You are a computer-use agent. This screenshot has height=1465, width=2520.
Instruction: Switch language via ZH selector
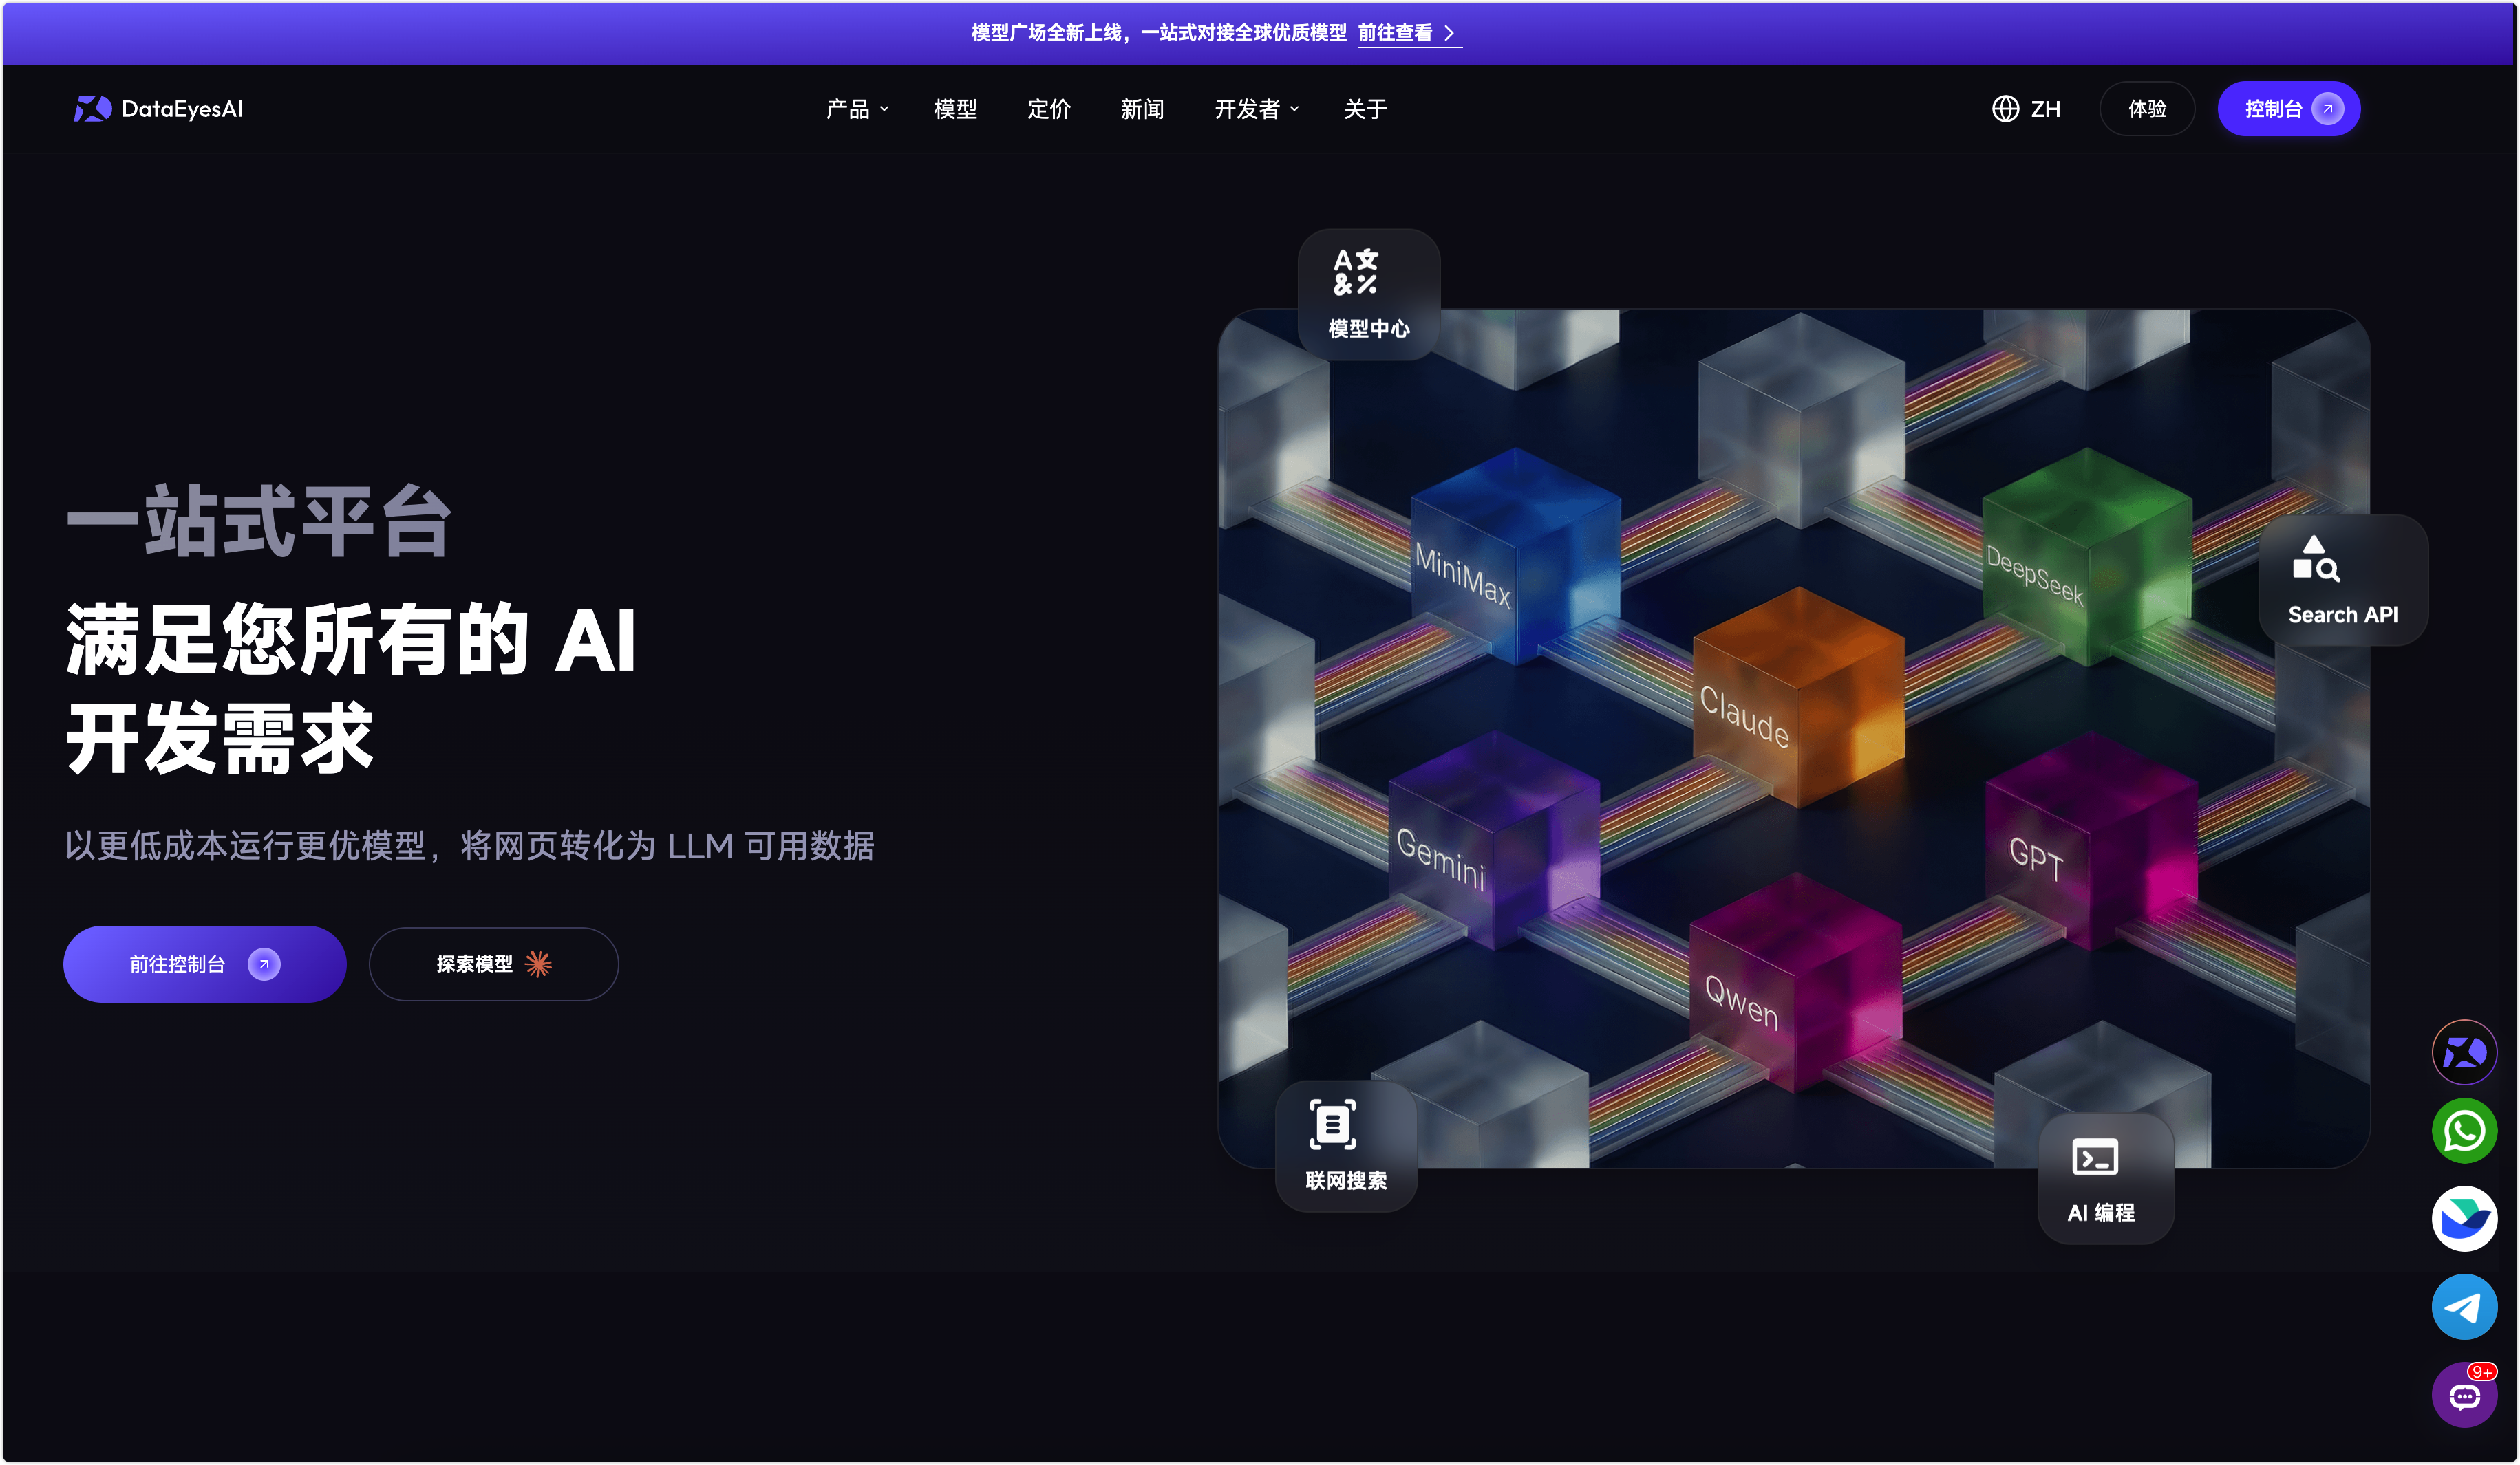pyautogui.click(x=2026, y=109)
